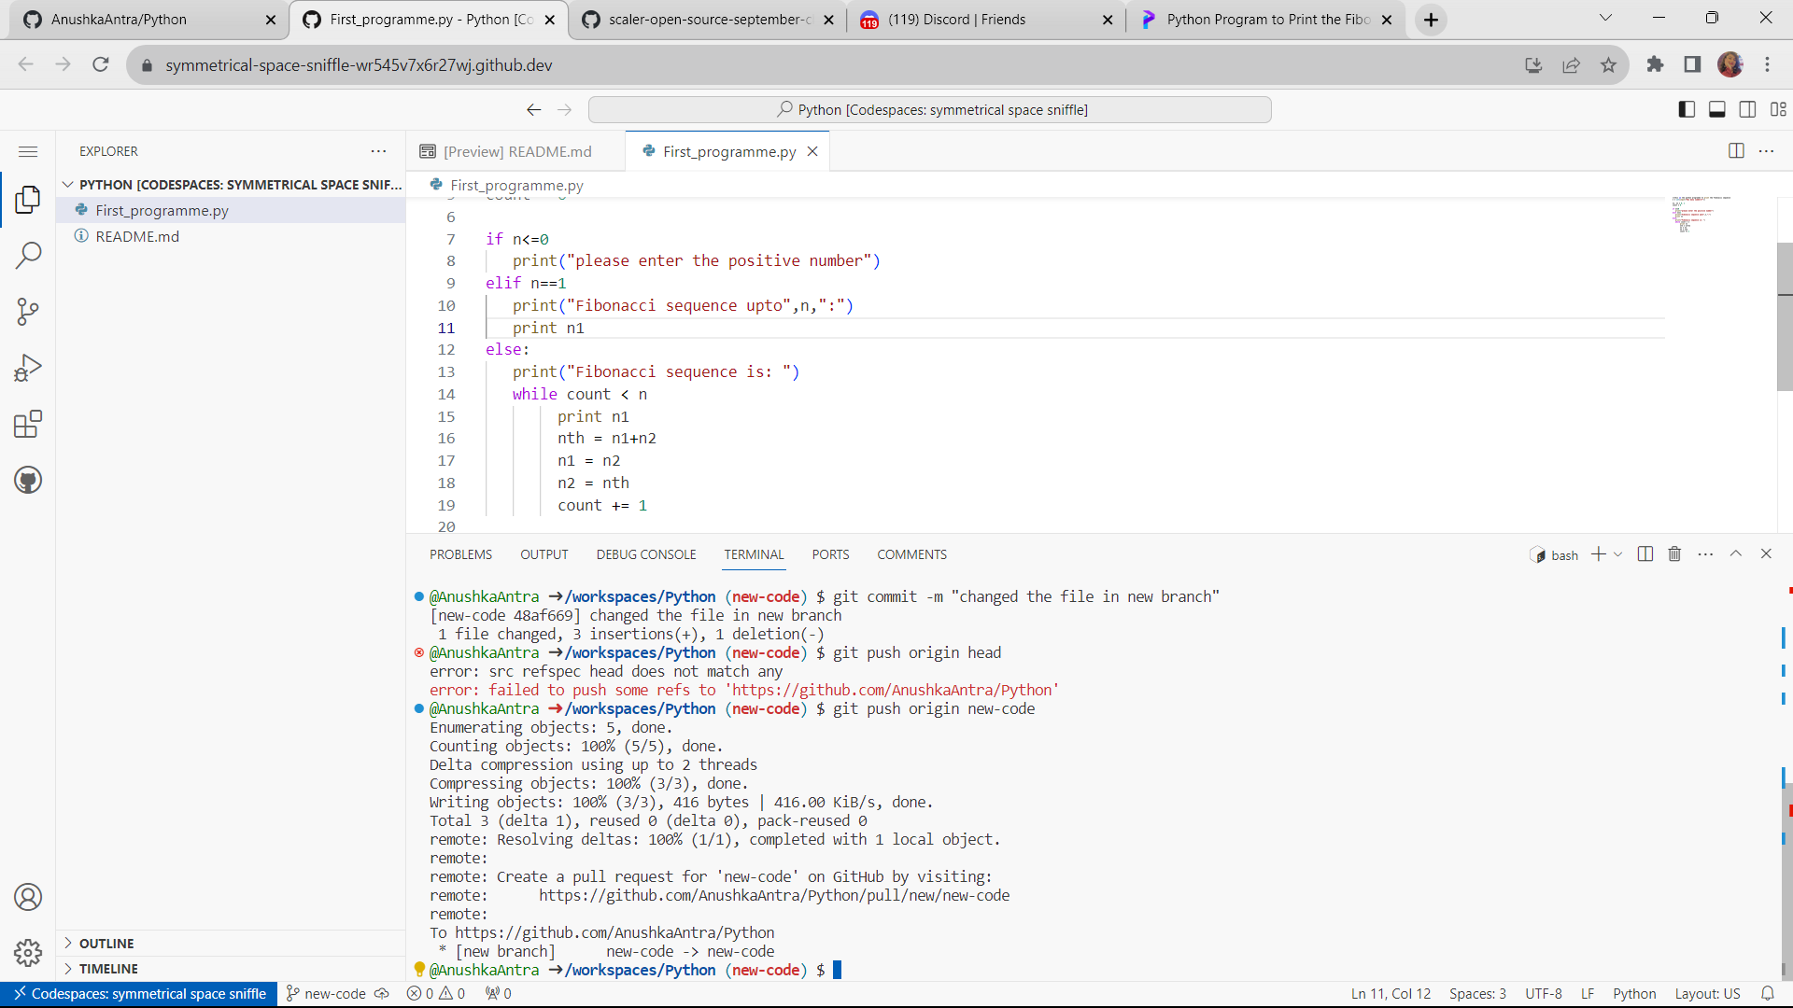Open the README.md preview tab
1793x1008 pixels.
pyautogui.click(x=517, y=150)
